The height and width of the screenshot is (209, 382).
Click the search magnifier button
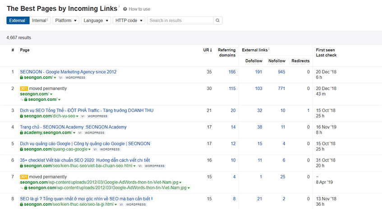tap(217, 20)
